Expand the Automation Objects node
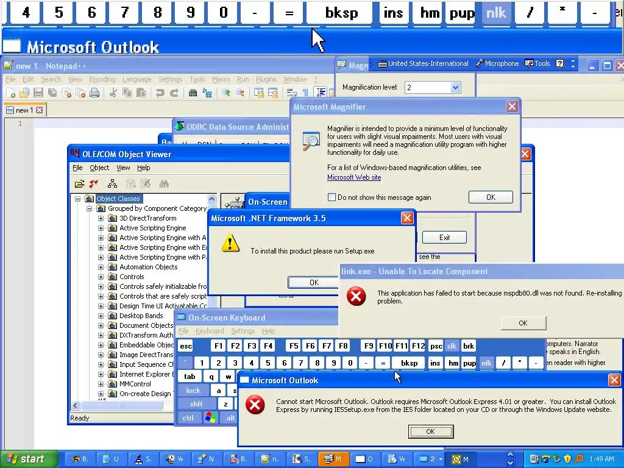The width and height of the screenshot is (624, 468). click(101, 267)
